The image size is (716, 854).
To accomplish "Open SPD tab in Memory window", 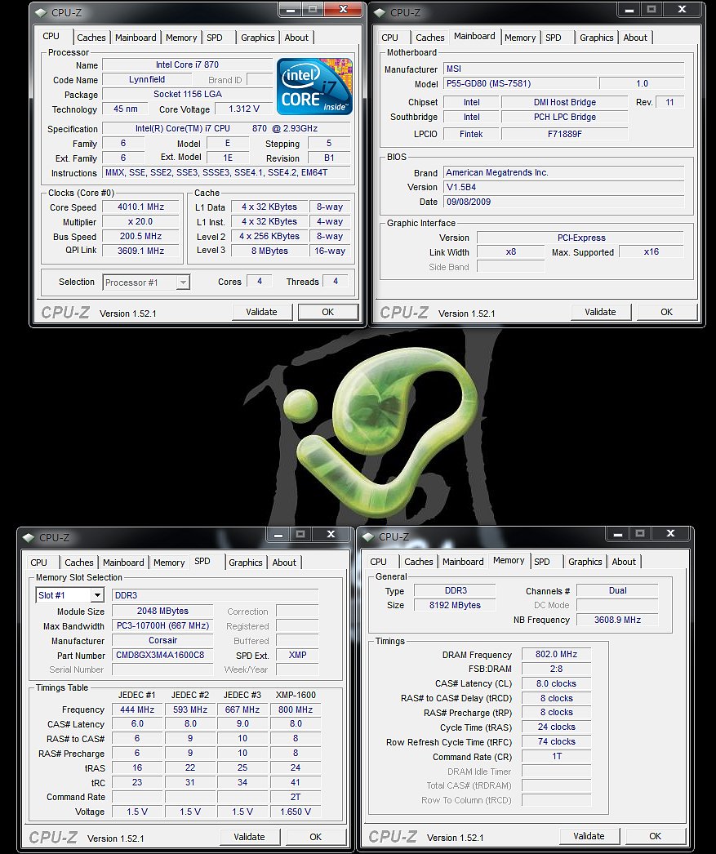I will [542, 562].
